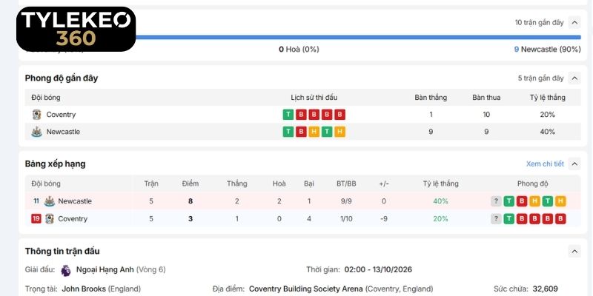Click the Coventry team name in recent form
The image size is (593, 296).
pyautogui.click(x=61, y=115)
